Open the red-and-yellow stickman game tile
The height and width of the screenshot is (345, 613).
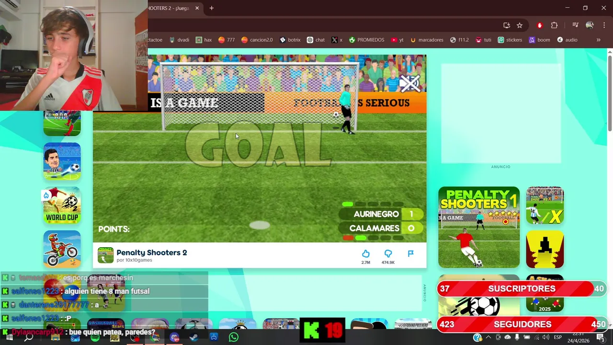click(x=545, y=250)
